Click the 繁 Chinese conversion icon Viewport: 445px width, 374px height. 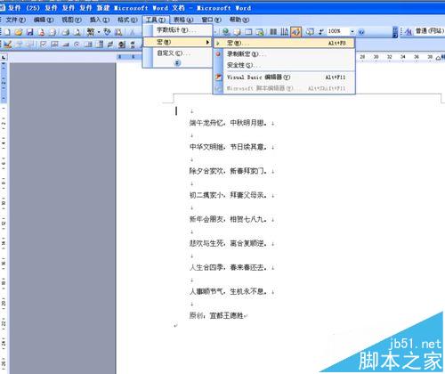91,32
